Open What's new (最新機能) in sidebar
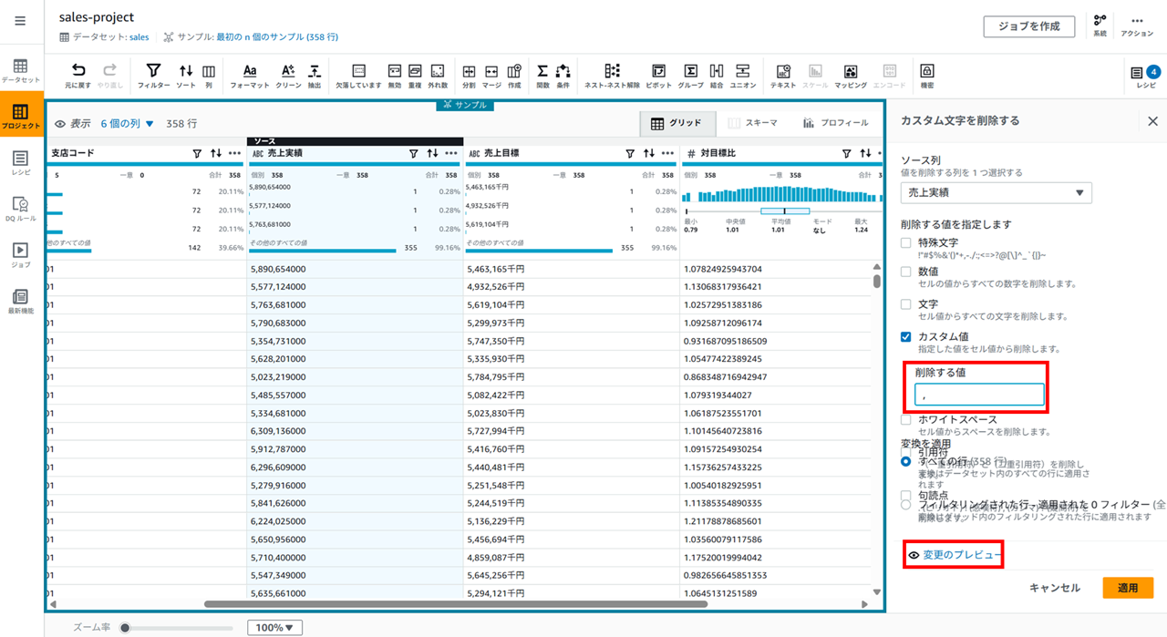 pos(21,302)
